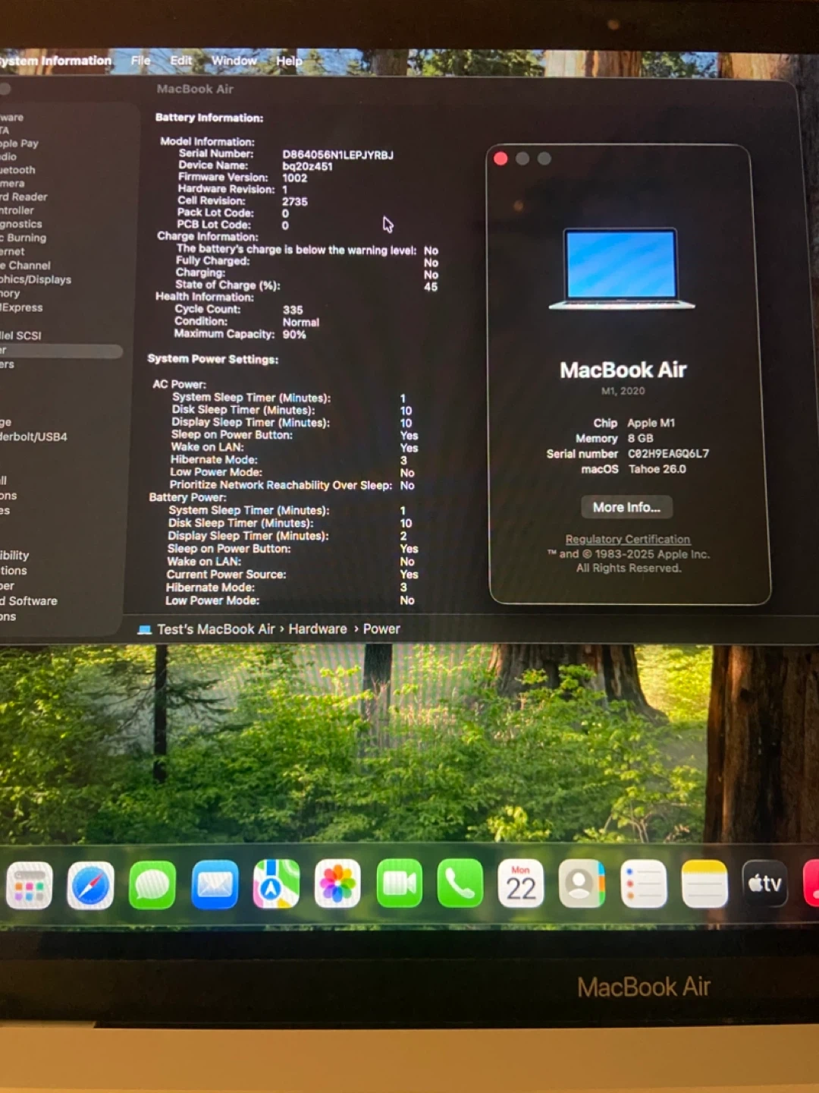Click the 8 GB memory value
Image resolution: width=819 pixels, height=1093 pixels.
coord(640,438)
